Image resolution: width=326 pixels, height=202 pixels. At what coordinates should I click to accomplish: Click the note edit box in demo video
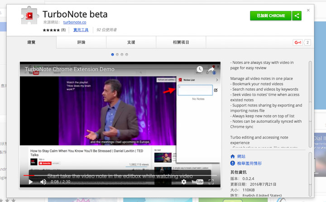[195, 90]
